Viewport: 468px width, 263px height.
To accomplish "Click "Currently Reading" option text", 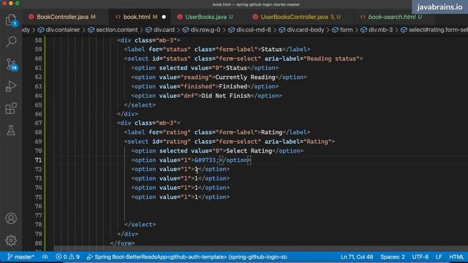I will point(245,77).
